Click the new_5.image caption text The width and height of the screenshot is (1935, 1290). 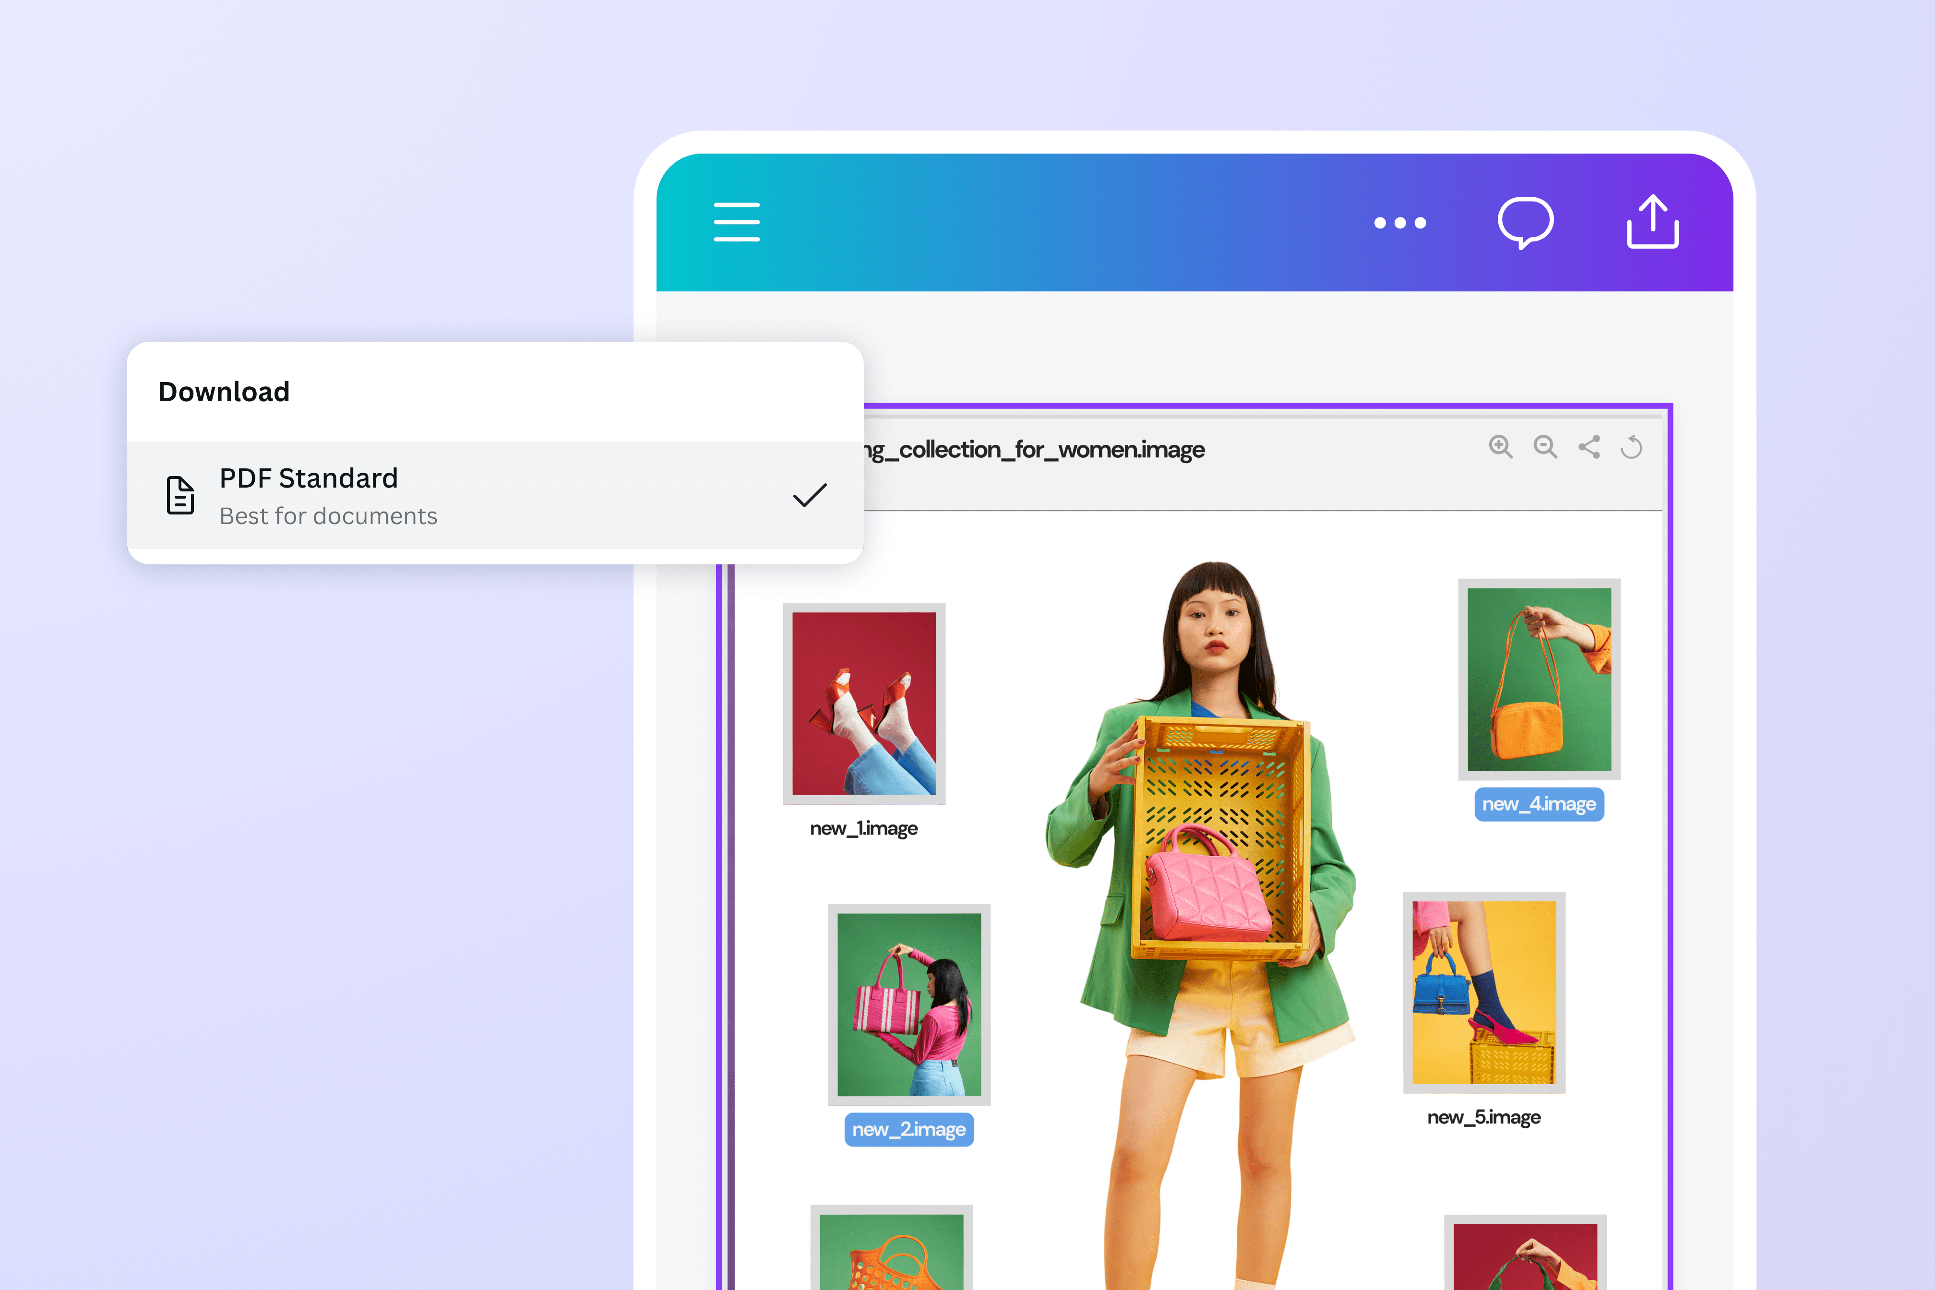(x=1483, y=1117)
